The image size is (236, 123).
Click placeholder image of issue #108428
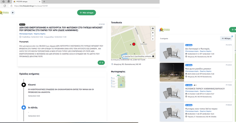(x=172, y=112)
